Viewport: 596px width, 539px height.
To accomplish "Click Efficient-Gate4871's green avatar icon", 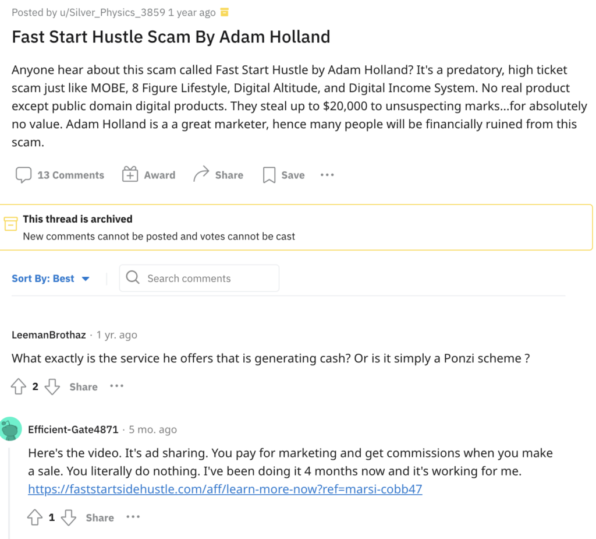I will (x=10, y=429).
